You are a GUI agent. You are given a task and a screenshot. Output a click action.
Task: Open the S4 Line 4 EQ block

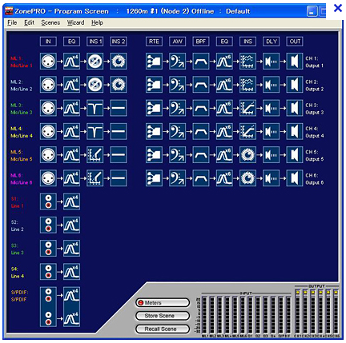pos(71,272)
